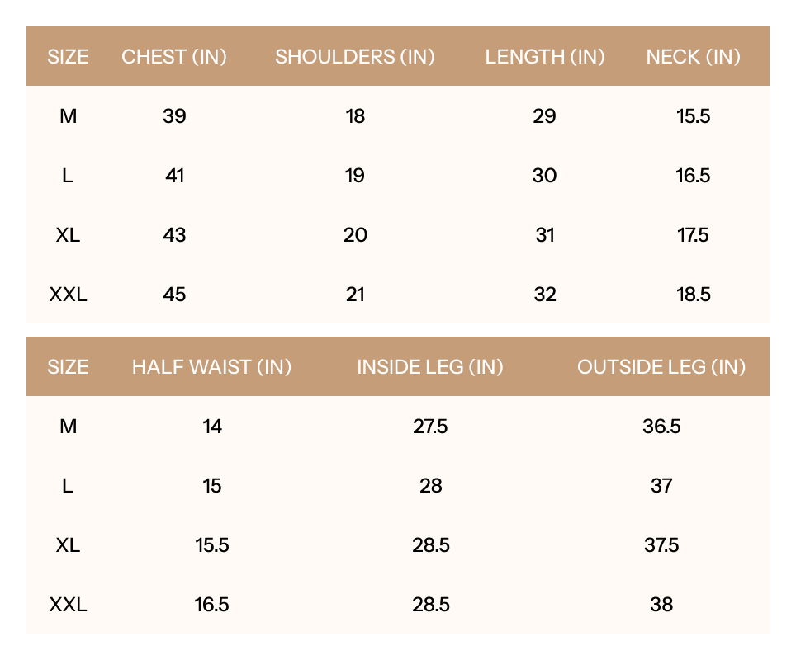Click the SHOULDERS (IN) column header
Image resolution: width=796 pixels, height=660 pixels.
tap(355, 57)
